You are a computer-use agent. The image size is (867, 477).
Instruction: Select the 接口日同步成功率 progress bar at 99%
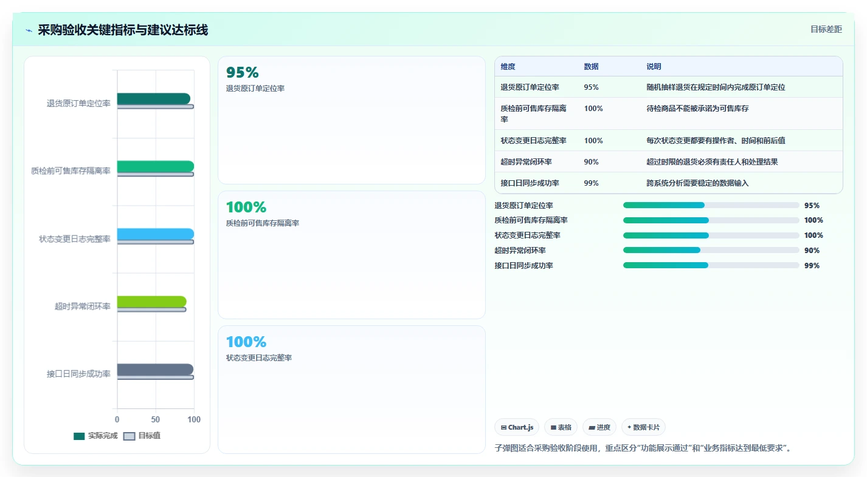[711, 265]
